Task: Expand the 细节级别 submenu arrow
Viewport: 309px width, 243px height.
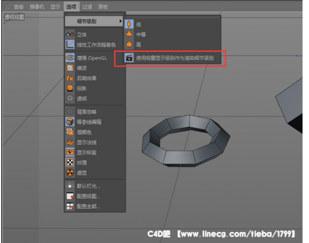Action: pos(121,21)
